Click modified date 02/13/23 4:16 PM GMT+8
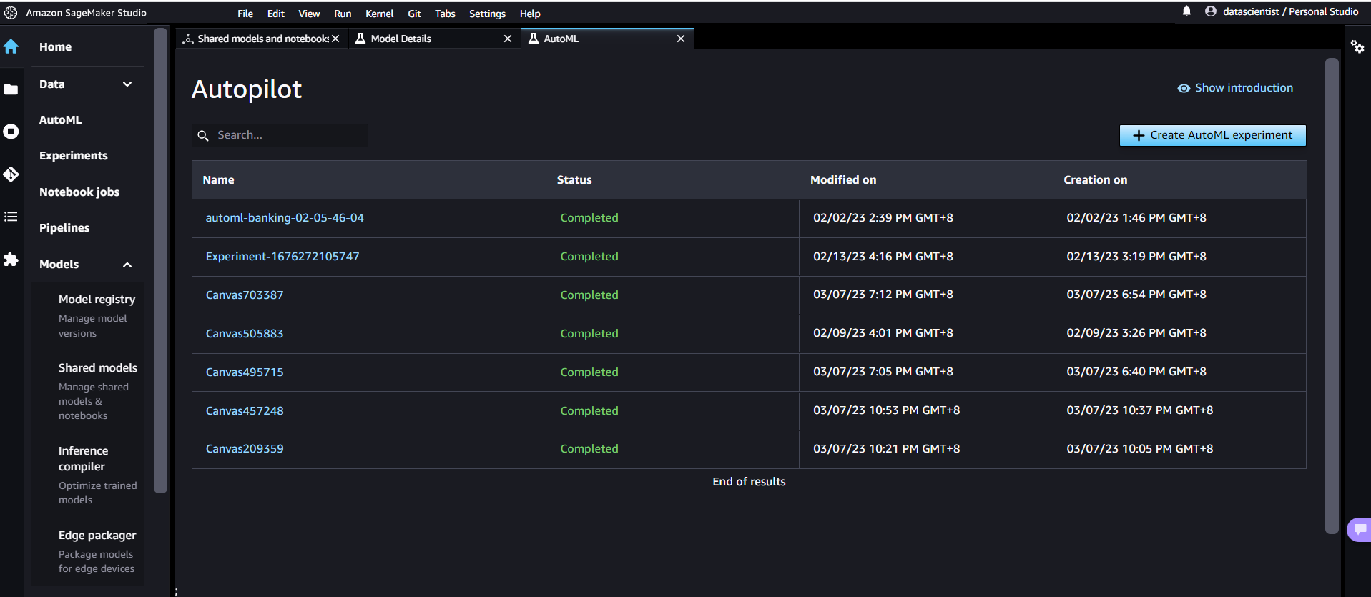Screen dimensions: 1371x597 [x=883, y=257]
